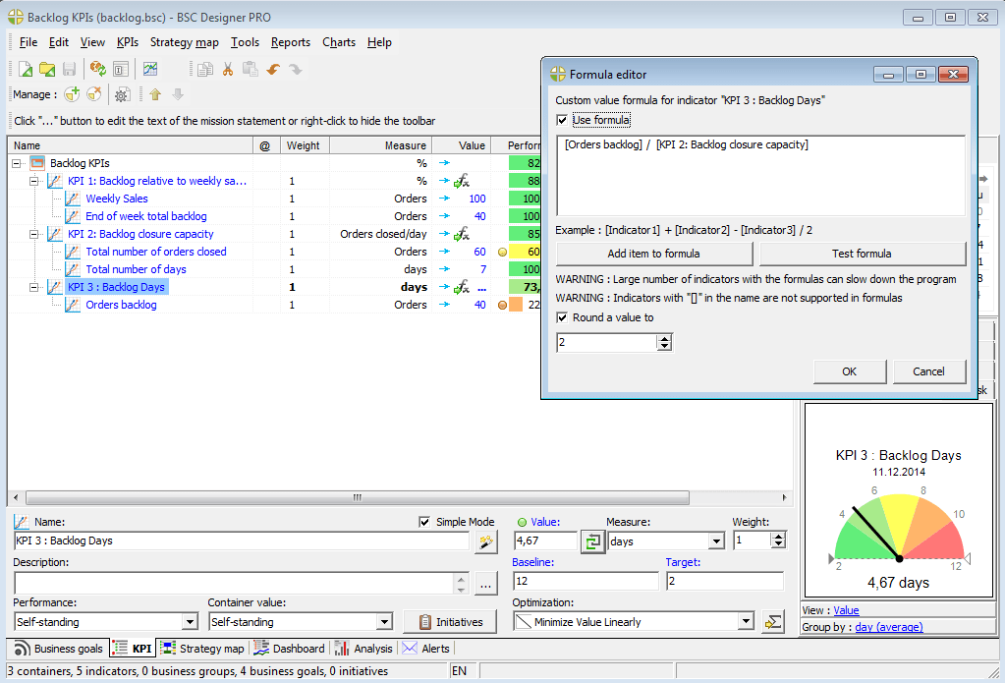Click Add item to formula button
Viewport: 1005px width, 683px height.
point(653,254)
